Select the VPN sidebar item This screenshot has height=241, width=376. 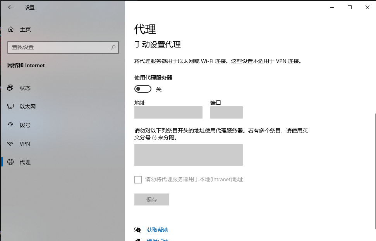tap(25, 144)
